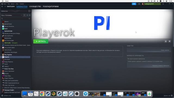Select Prison Wars in the list
This screenshot has width=174, height=98.
pos(8,76)
